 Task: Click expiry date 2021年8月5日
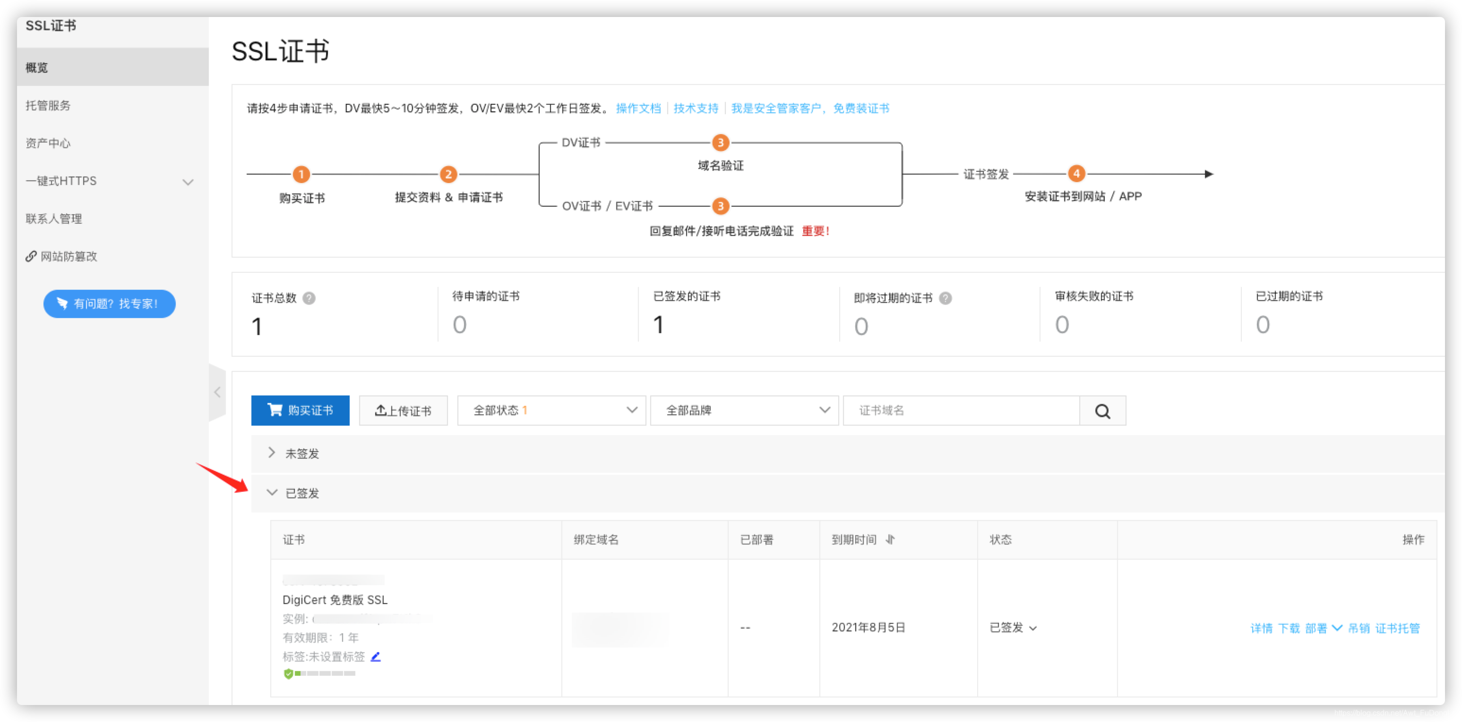click(x=869, y=628)
